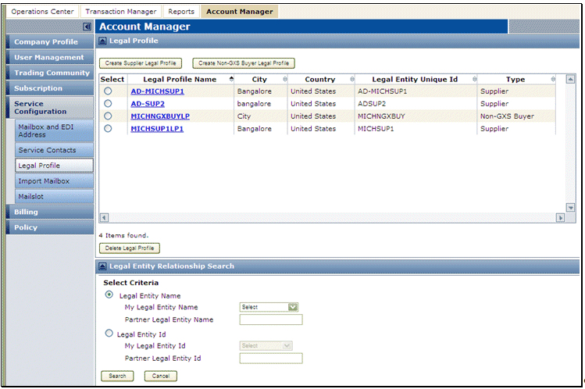This screenshot has height=389, width=585.
Task: Collapse the left sidebar navigation panel
Action: click(x=87, y=27)
